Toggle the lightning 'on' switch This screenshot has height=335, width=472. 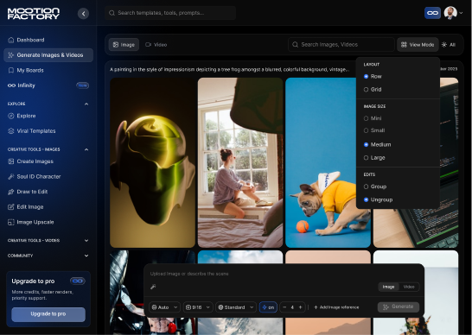click(268, 307)
